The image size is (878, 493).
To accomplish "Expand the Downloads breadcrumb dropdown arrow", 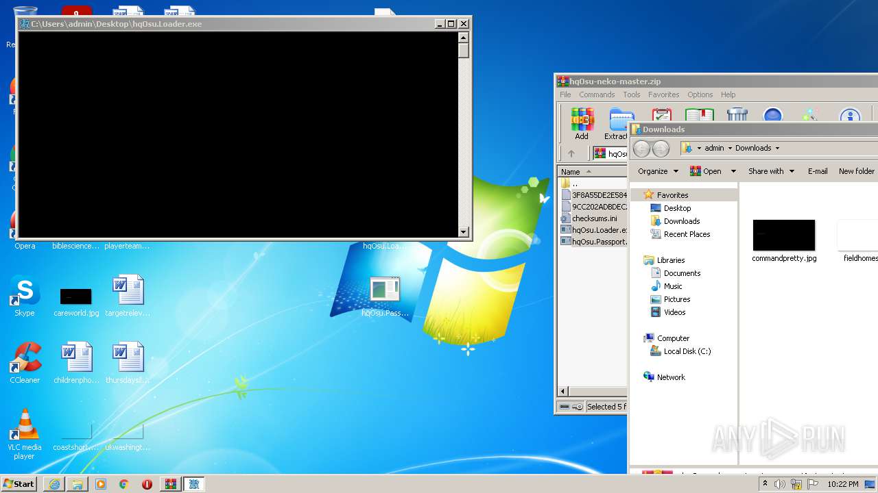I will click(777, 148).
